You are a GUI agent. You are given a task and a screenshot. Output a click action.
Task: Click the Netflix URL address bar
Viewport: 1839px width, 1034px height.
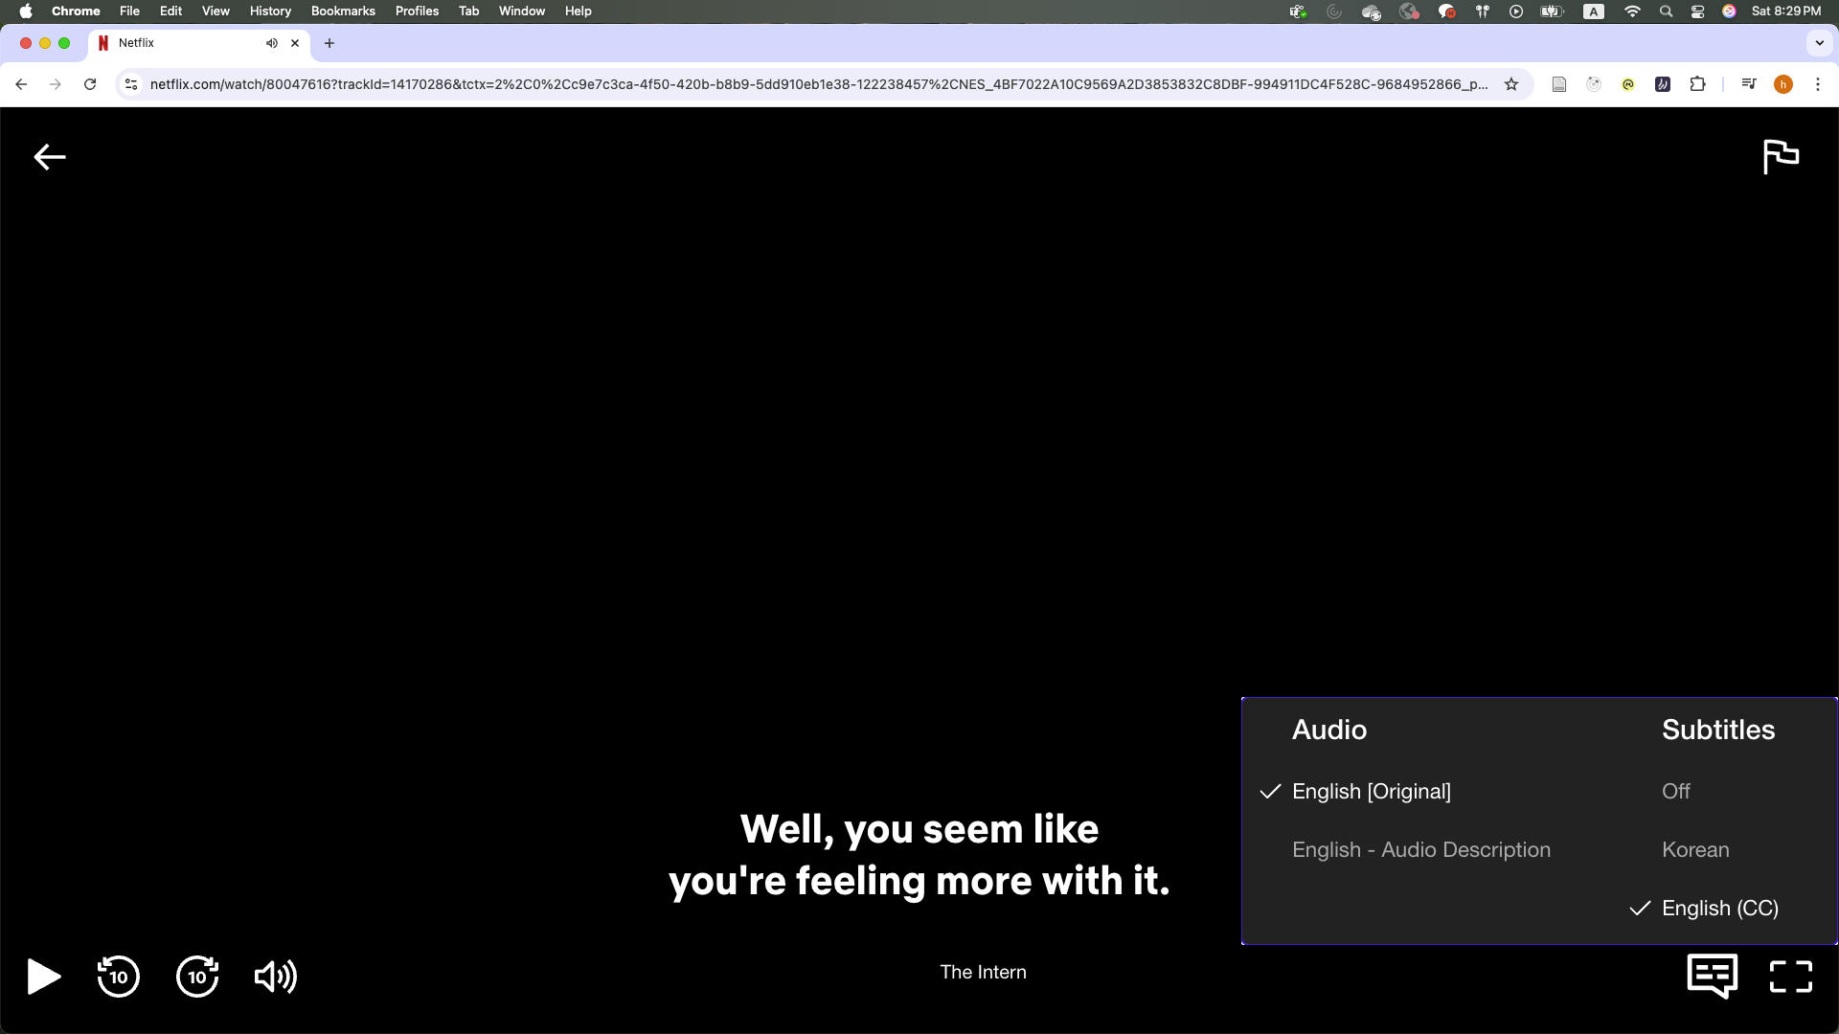pos(814,84)
